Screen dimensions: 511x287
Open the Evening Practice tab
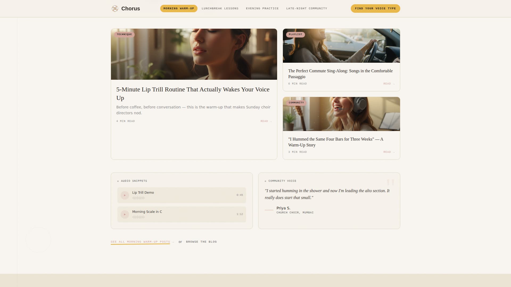[x=262, y=9]
